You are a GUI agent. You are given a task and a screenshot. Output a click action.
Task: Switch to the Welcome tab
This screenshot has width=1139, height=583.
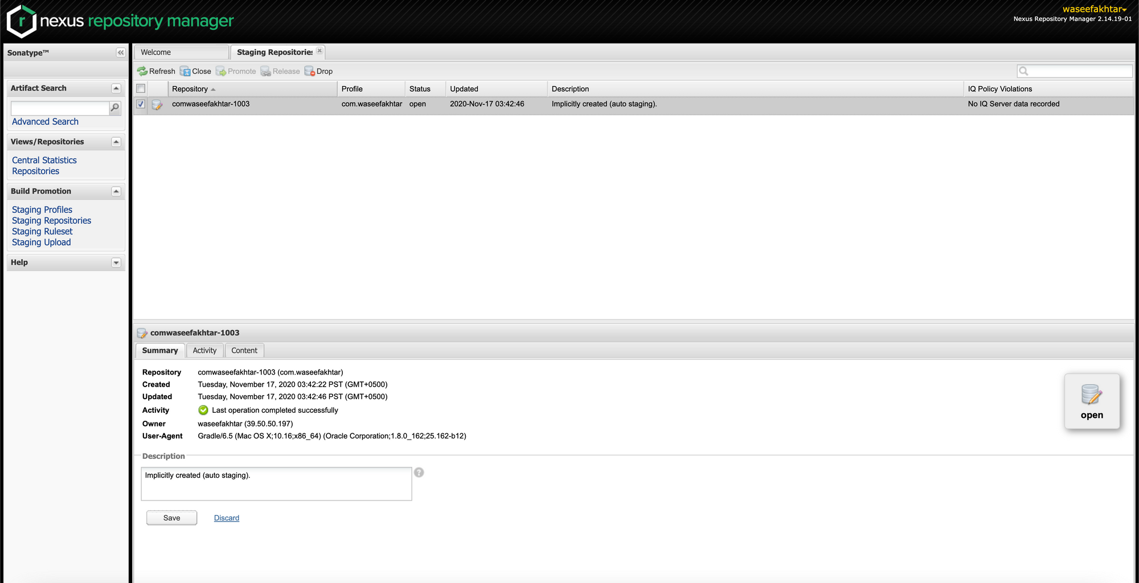[x=182, y=52]
